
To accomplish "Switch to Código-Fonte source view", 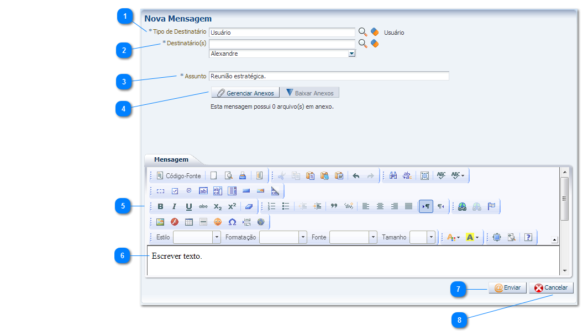I will (178, 176).
